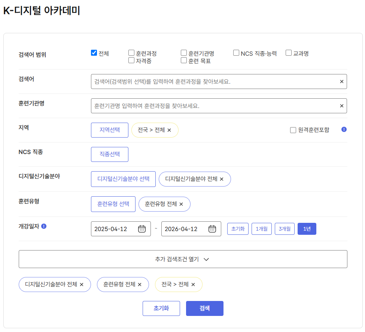Select the 1년 date range button

point(307,229)
